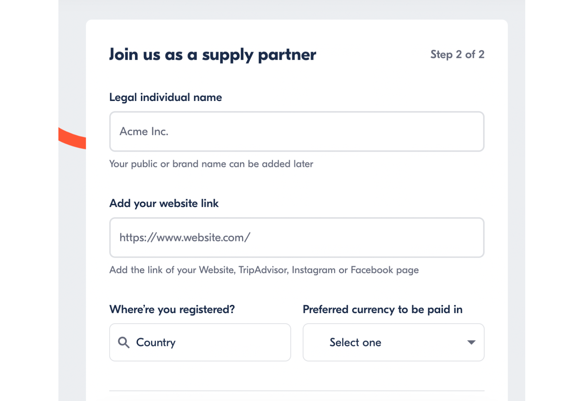The width and height of the screenshot is (584, 401).
Task: Click the Step 2 of 2 indicator
Action: [x=457, y=55]
